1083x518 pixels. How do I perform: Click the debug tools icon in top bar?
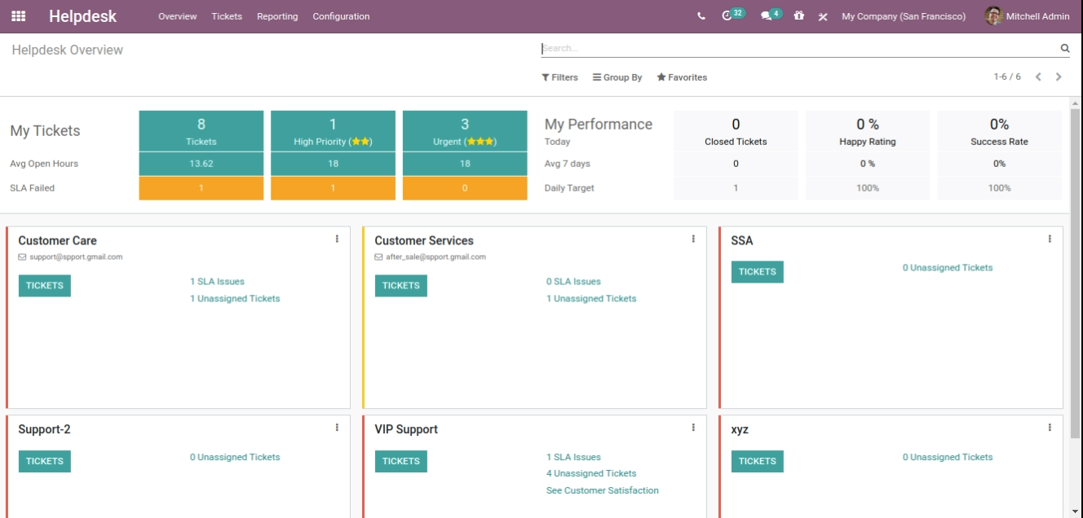click(x=823, y=16)
